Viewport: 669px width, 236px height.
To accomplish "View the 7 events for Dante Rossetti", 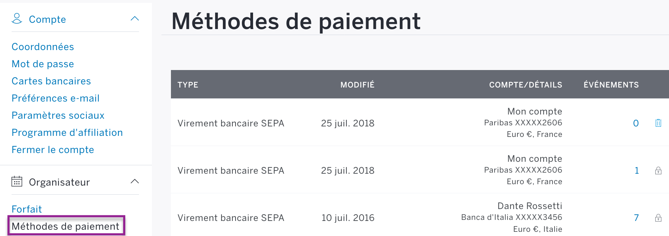I will click(x=636, y=218).
